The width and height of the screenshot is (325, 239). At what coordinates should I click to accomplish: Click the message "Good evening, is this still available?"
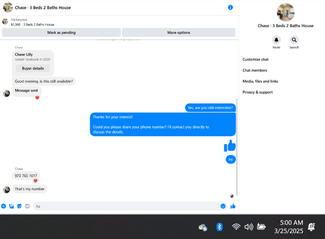[x=44, y=81]
